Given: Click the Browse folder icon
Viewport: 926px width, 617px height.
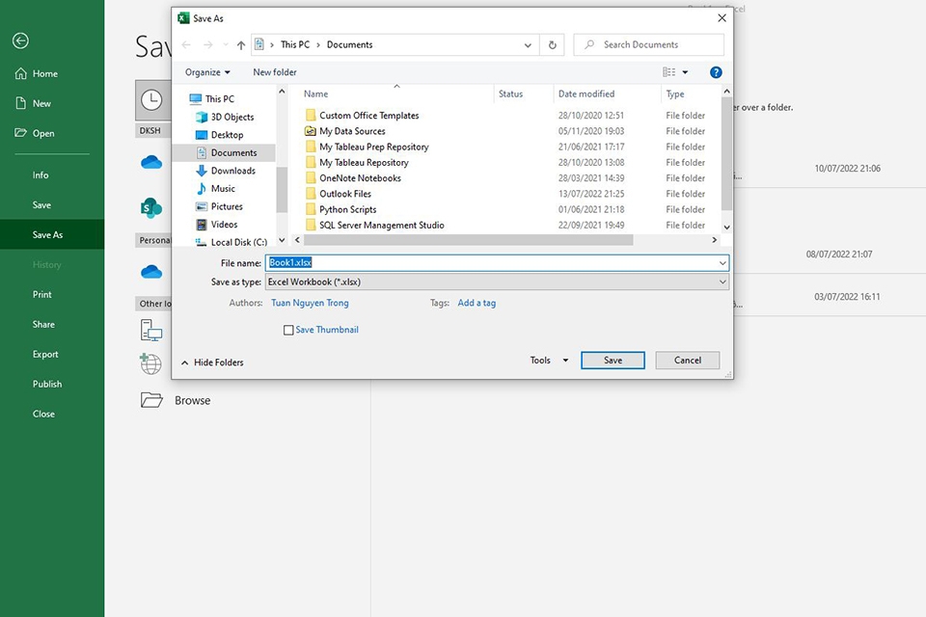Looking at the screenshot, I should tap(151, 400).
